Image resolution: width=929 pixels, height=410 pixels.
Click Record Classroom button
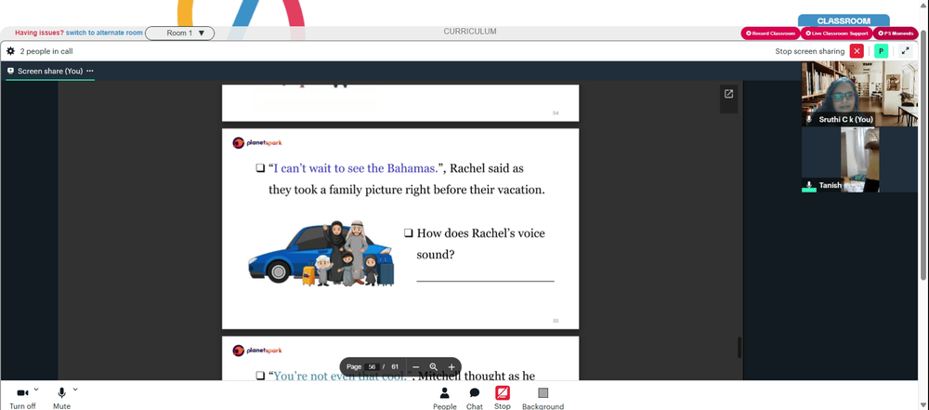tap(770, 33)
